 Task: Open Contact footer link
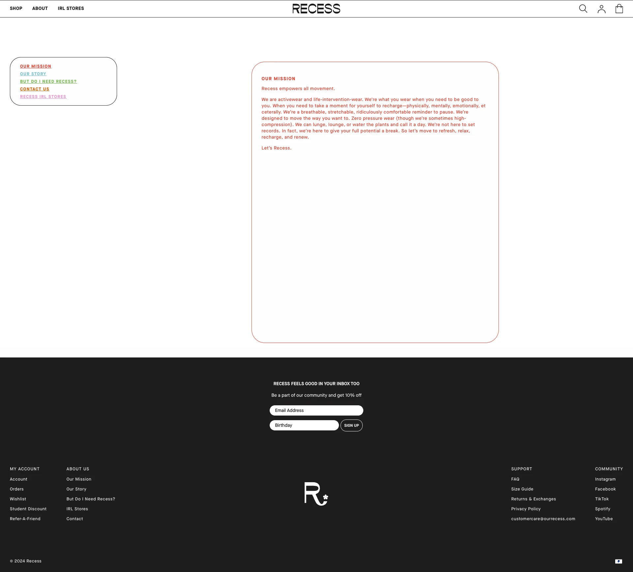tap(75, 519)
